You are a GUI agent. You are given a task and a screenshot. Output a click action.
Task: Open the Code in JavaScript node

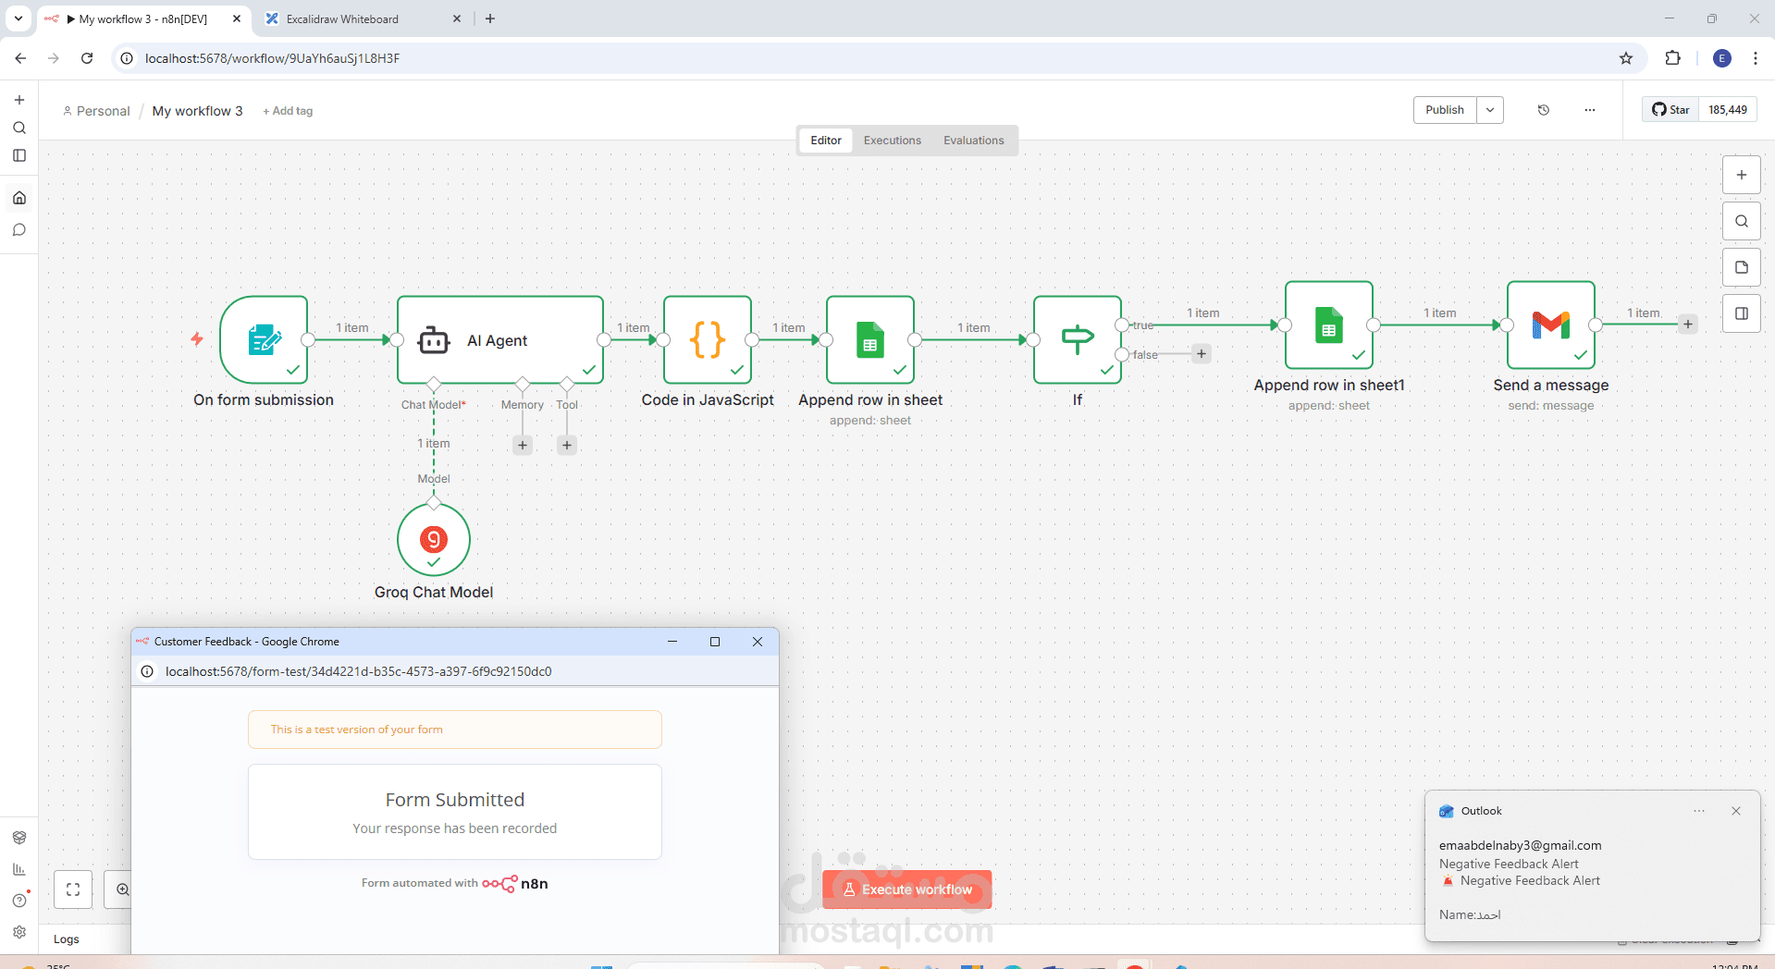point(708,339)
